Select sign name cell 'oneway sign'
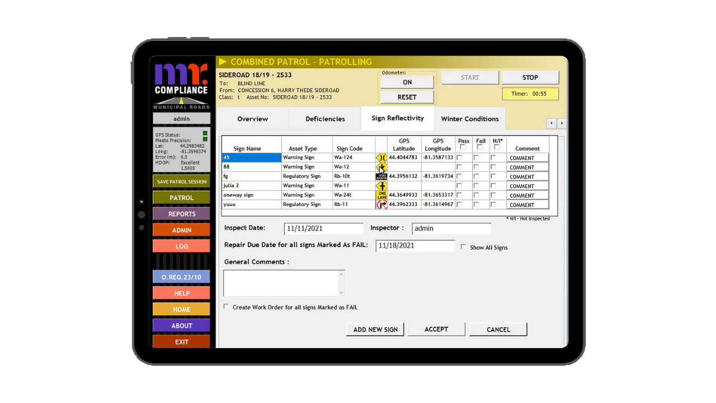This screenshot has height=403, width=716. click(252, 195)
